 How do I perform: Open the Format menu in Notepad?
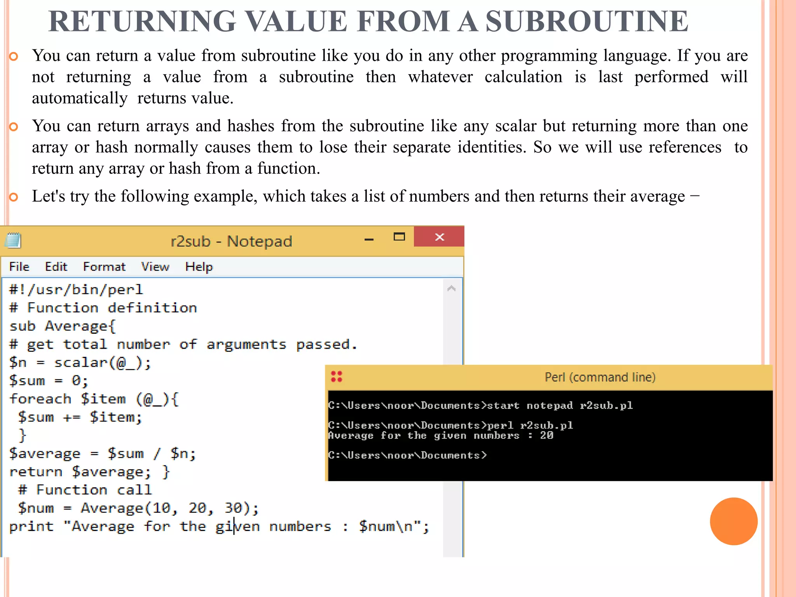[104, 267]
